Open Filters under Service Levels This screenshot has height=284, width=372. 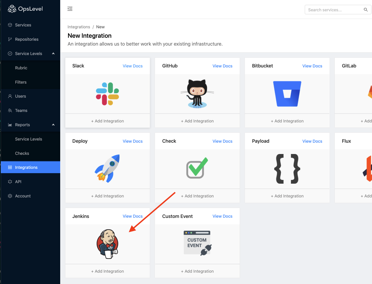[x=31, y=82]
